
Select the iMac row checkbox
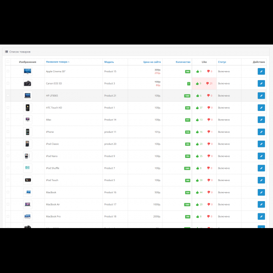8,120
